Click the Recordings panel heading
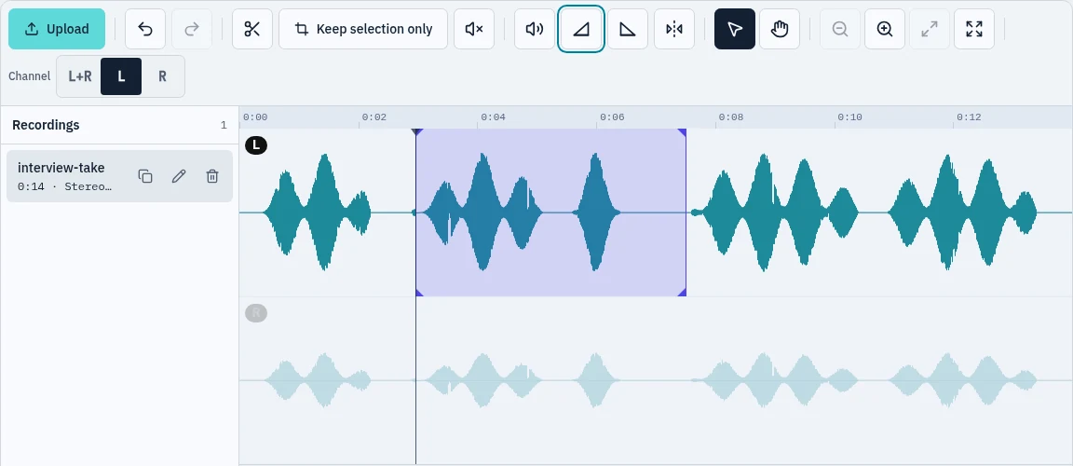This screenshot has height=466, width=1073. [46, 125]
